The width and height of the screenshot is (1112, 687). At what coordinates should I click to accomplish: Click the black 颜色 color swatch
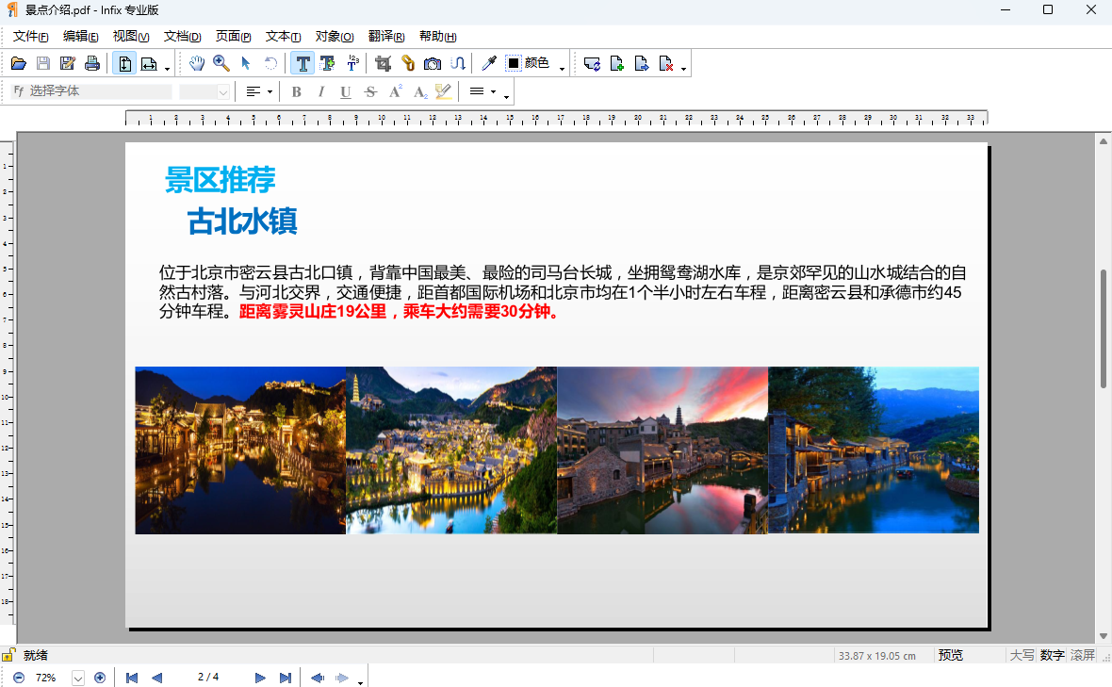coord(514,63)
